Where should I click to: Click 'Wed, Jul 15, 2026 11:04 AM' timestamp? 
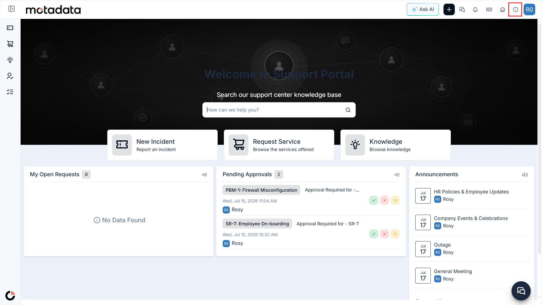point(250,201)
